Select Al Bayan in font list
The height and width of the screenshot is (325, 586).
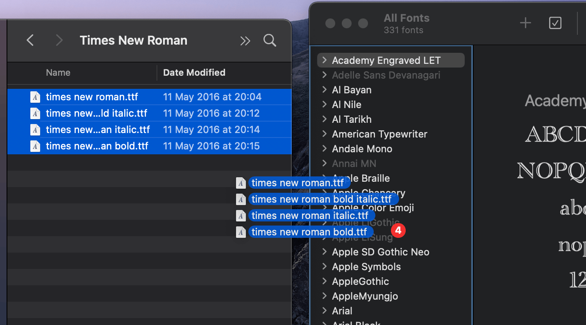pyautogui.click(x=352, y=90)
